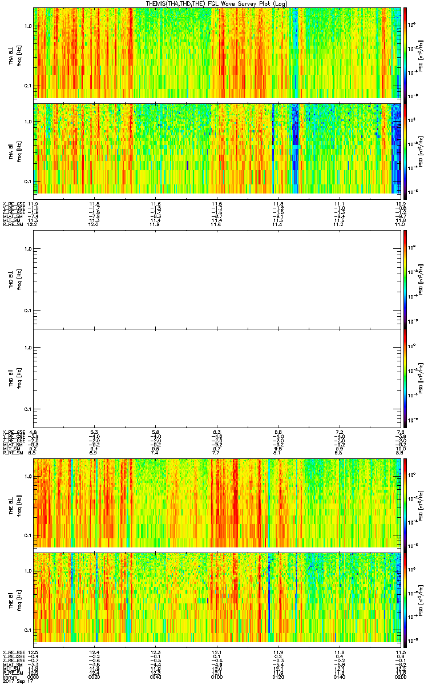Click the 0.1 frequency tick on THD B-parallel axis
428x685 pixels.
pos(28,409)
